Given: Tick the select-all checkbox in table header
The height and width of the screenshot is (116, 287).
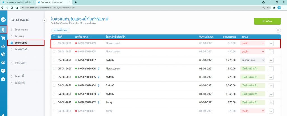Looking at the screenshot, I should [x=54, y=37].
